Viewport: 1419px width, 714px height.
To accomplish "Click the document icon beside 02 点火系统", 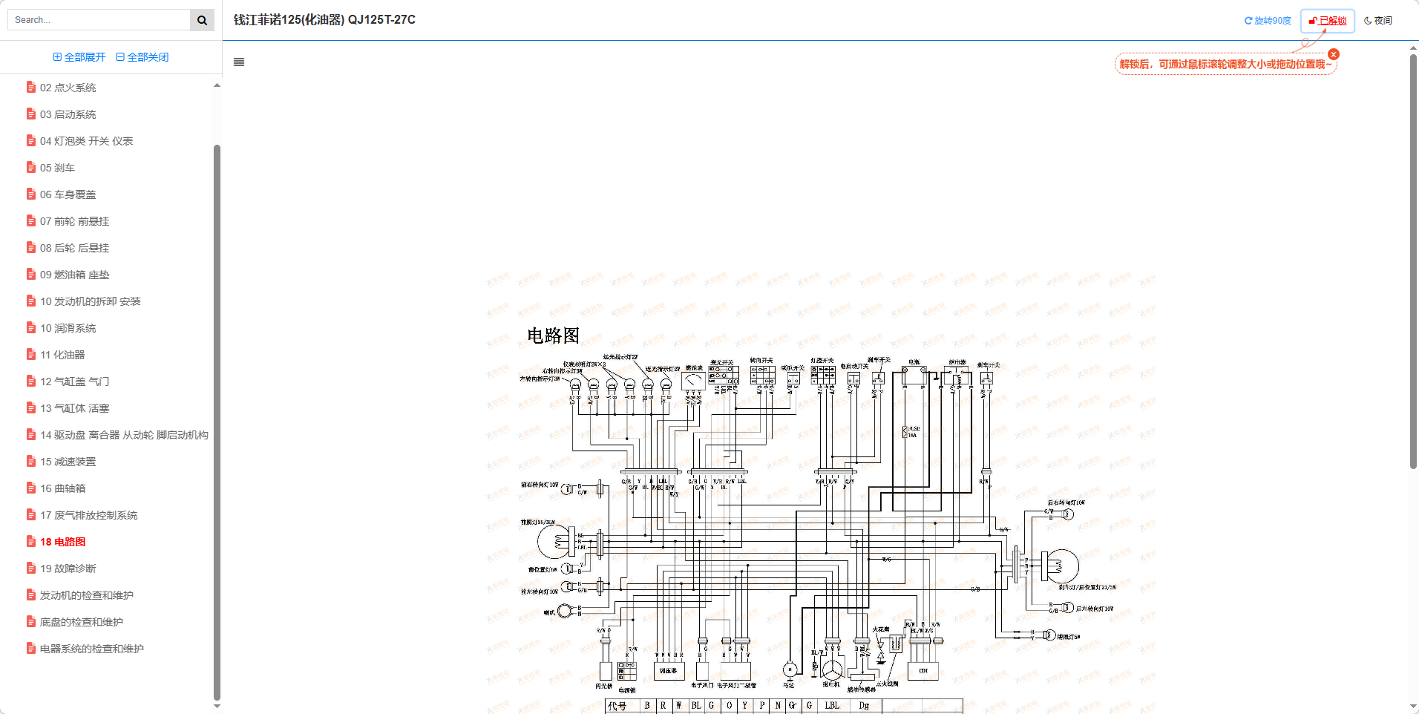I will click(30, 87).
